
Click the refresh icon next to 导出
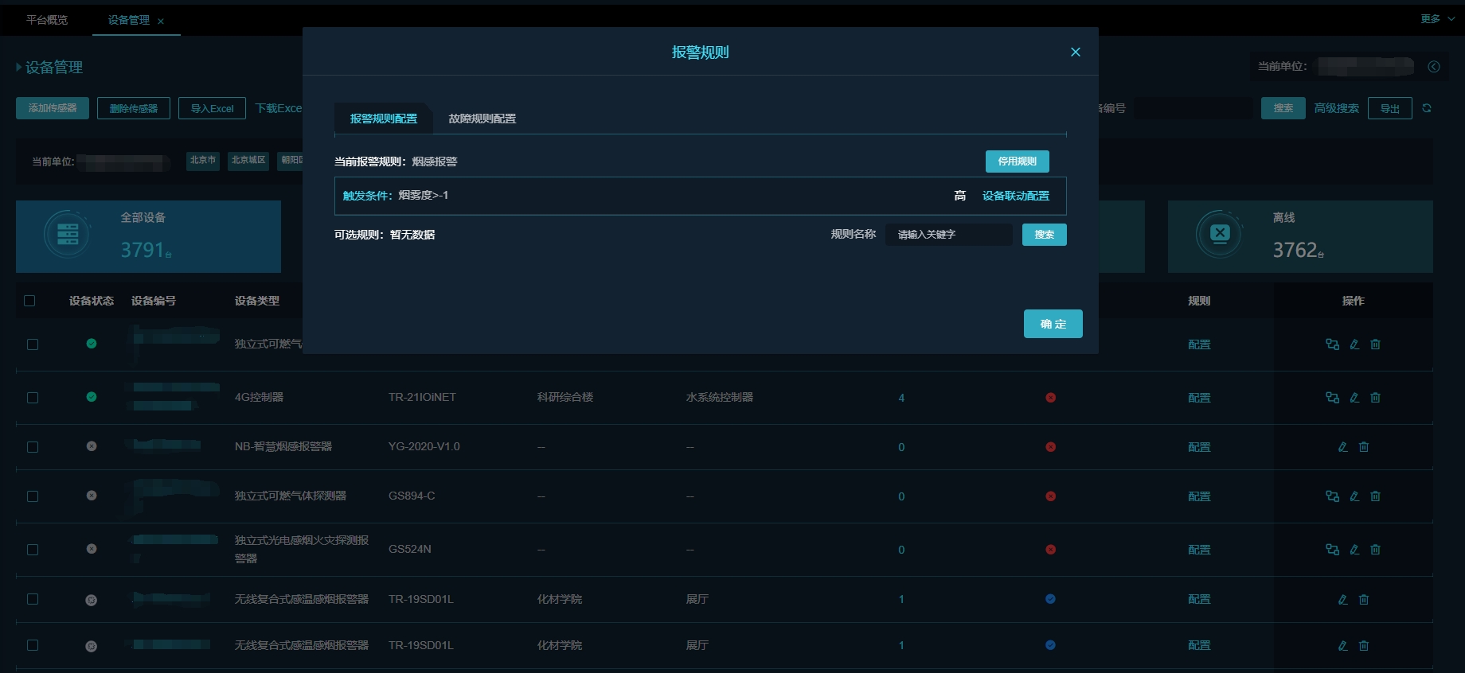click(1427, 108)
